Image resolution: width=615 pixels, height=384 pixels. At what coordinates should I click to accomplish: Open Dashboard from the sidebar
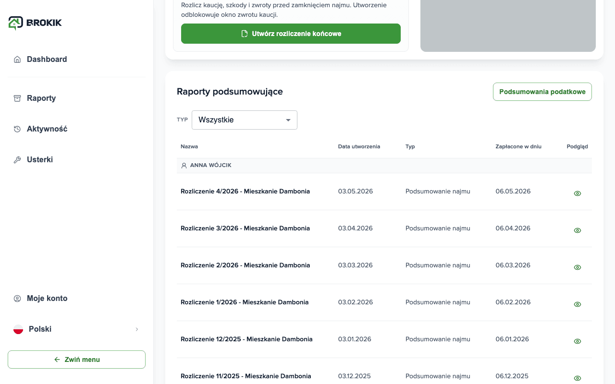coord(47,60)
